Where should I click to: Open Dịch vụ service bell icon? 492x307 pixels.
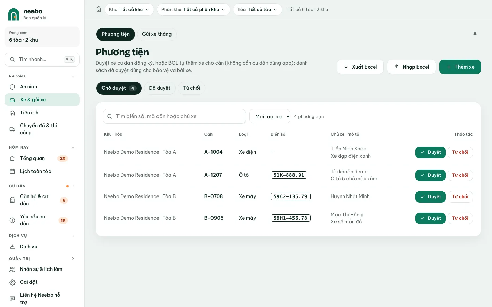click(x=12, y=247)
